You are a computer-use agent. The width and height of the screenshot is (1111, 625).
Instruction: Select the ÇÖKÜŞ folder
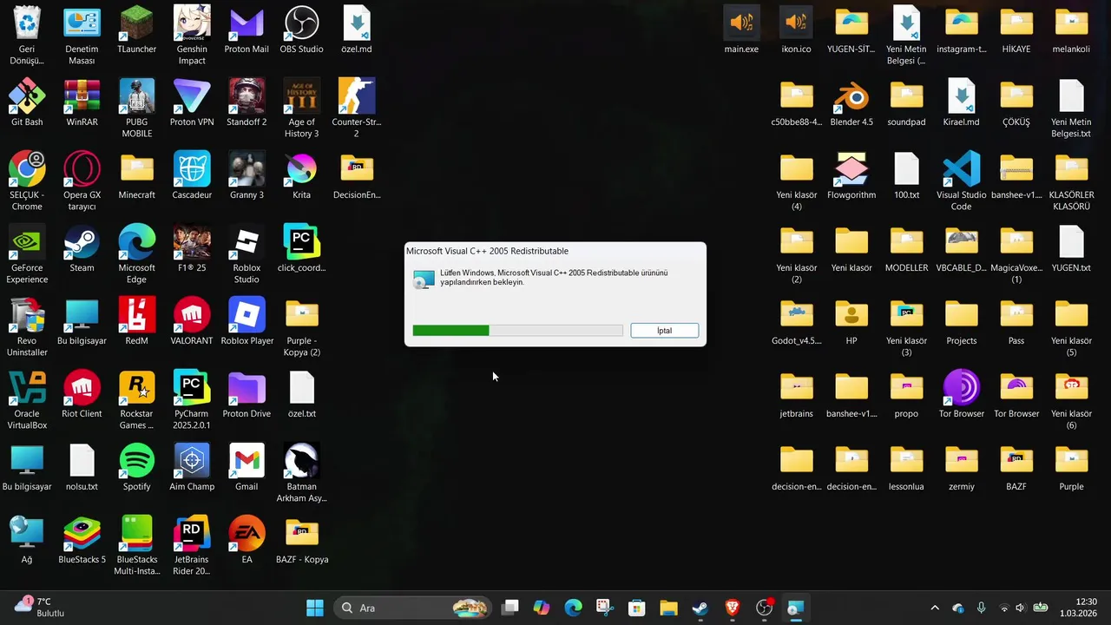coord(1016,102)
